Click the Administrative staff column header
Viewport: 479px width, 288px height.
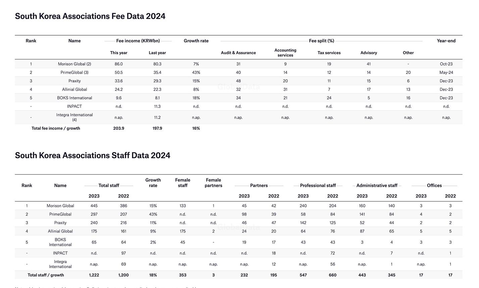(377, 186)
